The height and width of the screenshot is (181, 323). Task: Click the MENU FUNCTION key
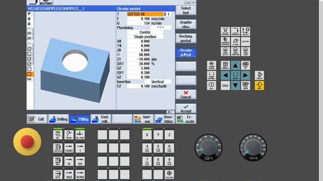pyautogui.click(x=235, y=51)
